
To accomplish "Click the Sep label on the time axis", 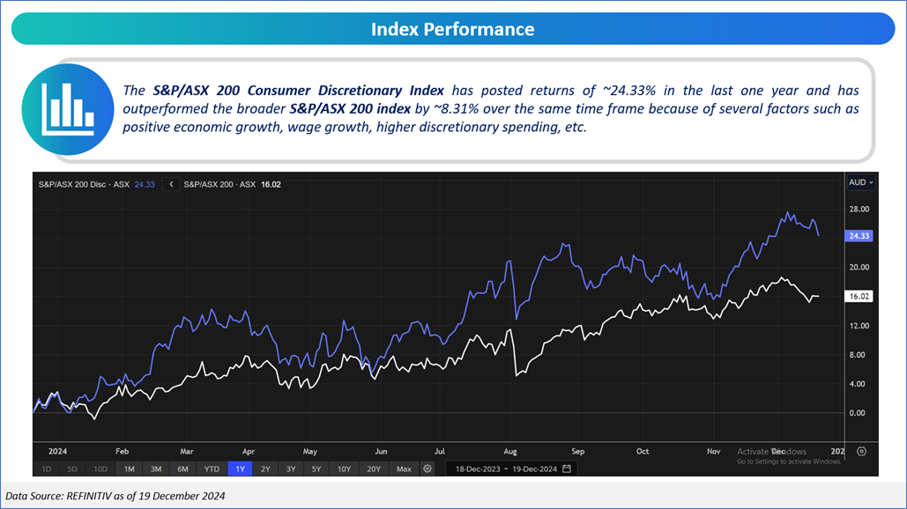I will coord(578,451).
